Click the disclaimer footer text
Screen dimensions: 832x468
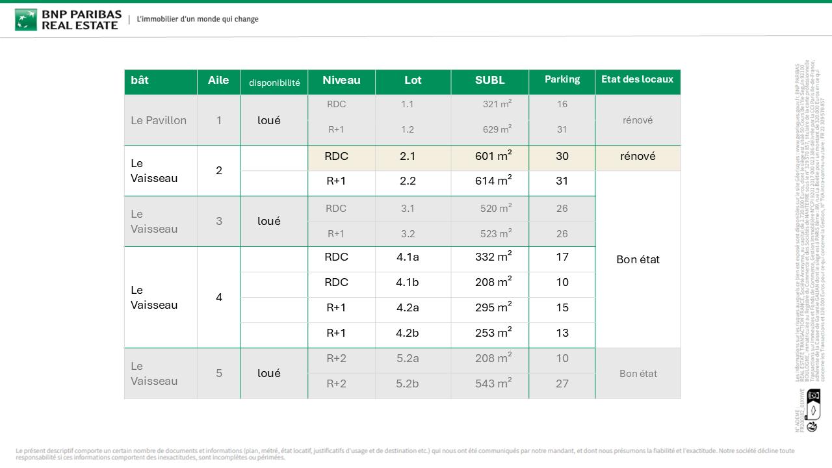pos(405,454)
